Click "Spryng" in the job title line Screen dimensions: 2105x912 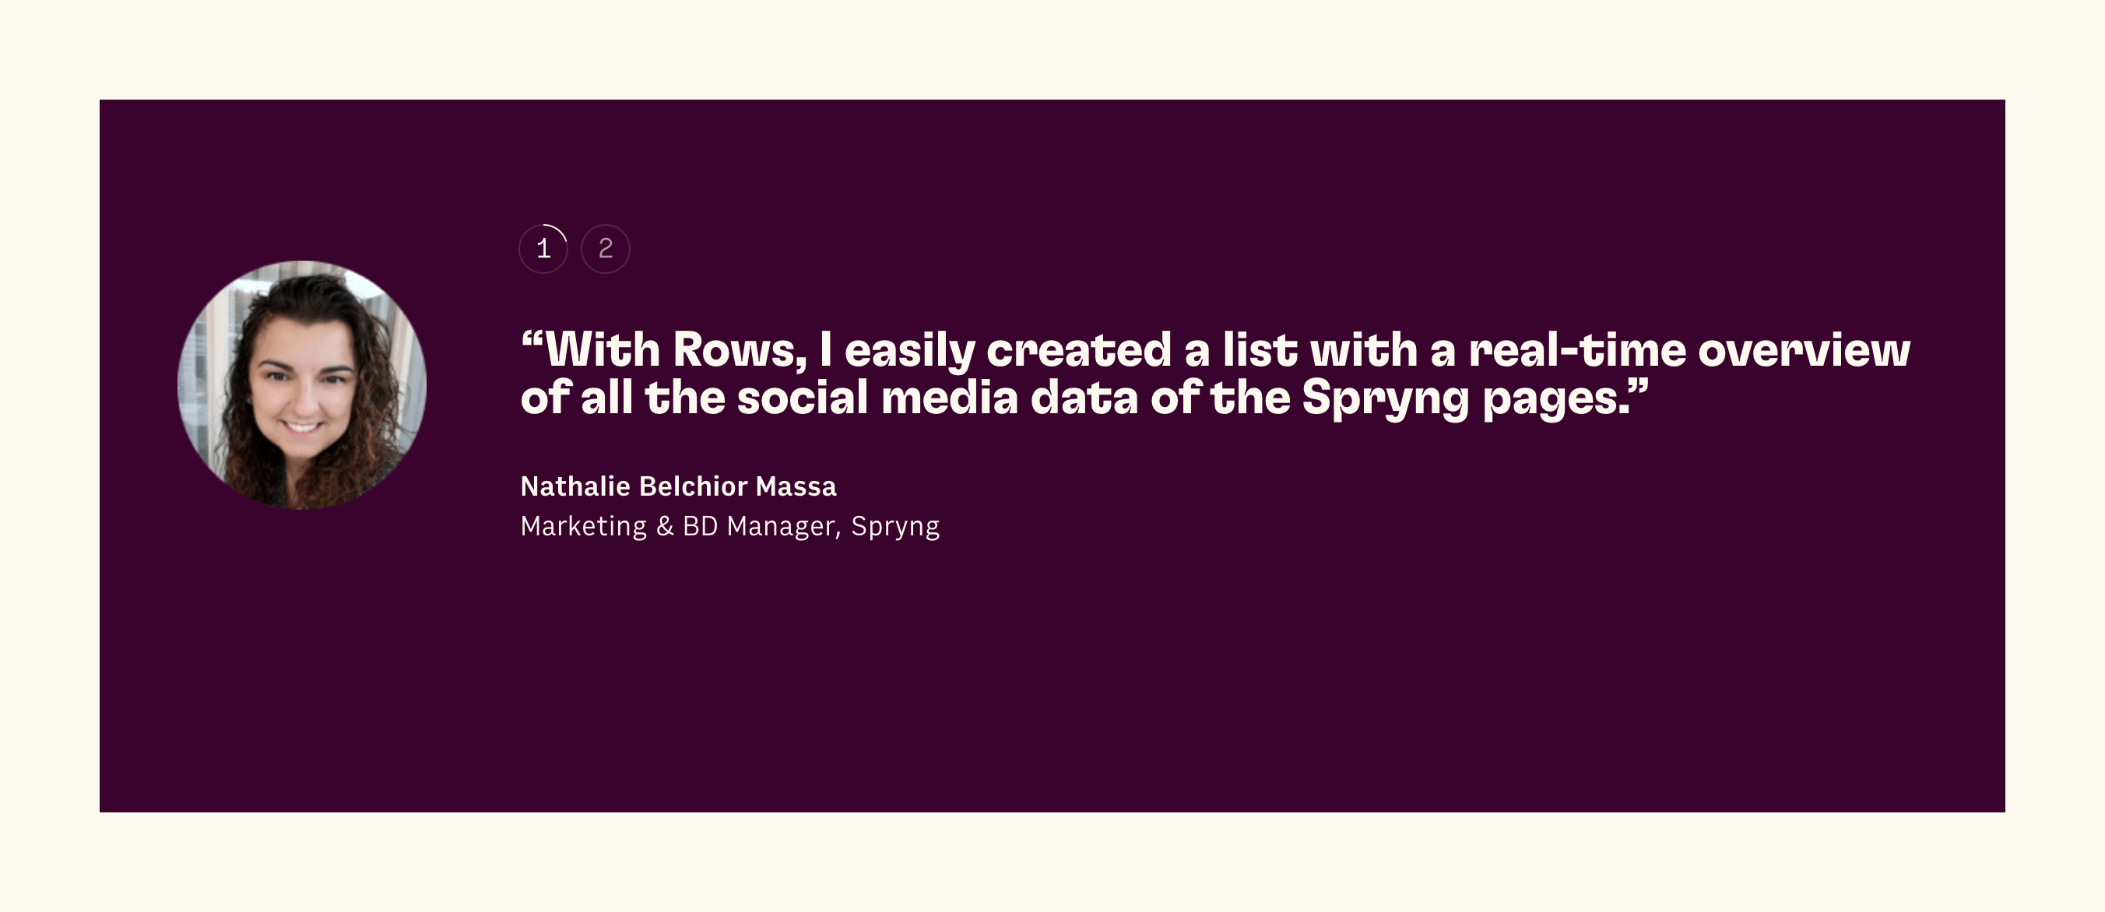[x=894, y=527]
